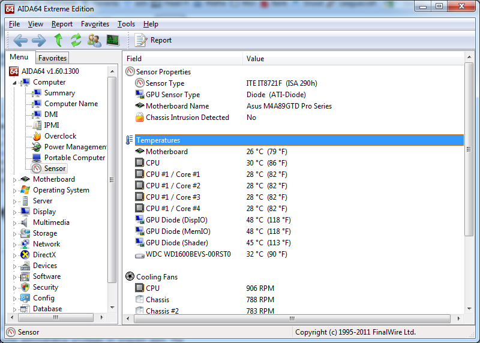Switch to the Favorites tab
480x343 pixels.
[52, 58]
